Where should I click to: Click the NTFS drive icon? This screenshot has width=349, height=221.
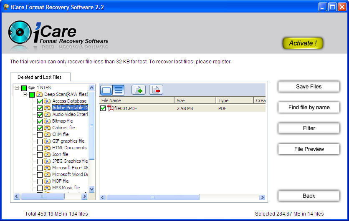[32, 88]
